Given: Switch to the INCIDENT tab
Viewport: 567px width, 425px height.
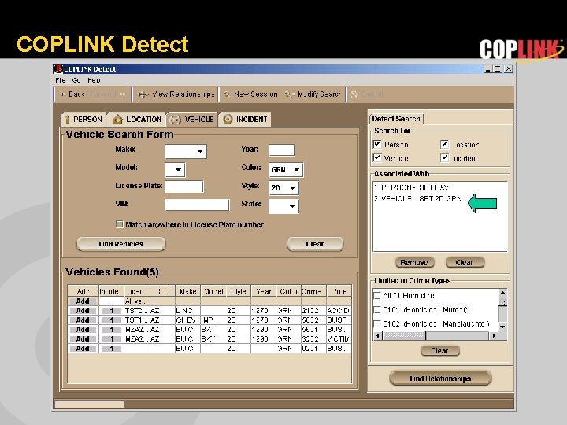Looking at the screenshot, I should [245, 120].
